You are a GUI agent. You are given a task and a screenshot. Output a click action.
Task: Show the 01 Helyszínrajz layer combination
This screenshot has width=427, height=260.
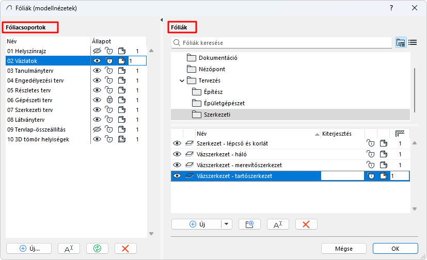[97, 51]
